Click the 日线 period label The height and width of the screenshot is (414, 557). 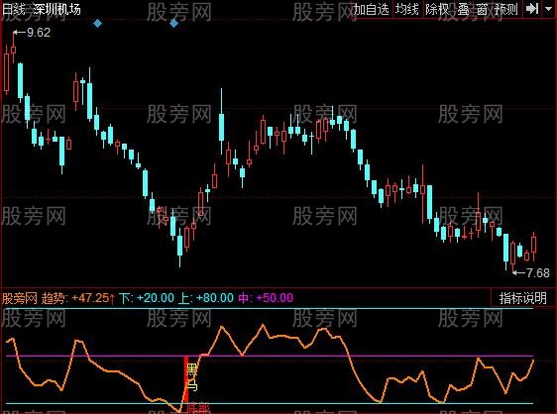[14, 9]
